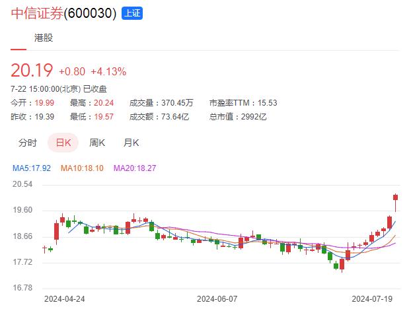The image size is (411, 309).
Task: Open the 中信证券 stock name link
Action: pos(37,13)
